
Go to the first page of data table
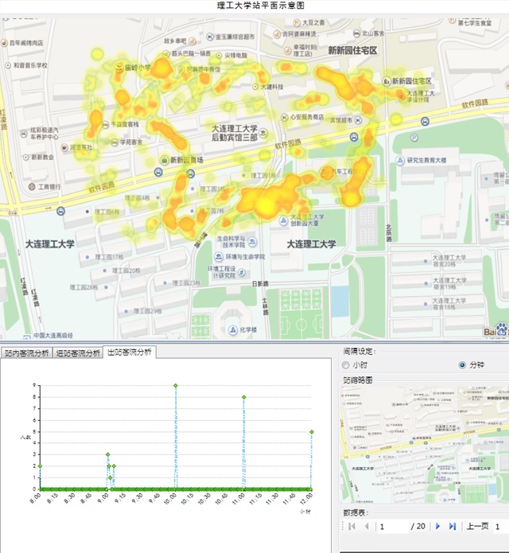(x=351, y=526)
